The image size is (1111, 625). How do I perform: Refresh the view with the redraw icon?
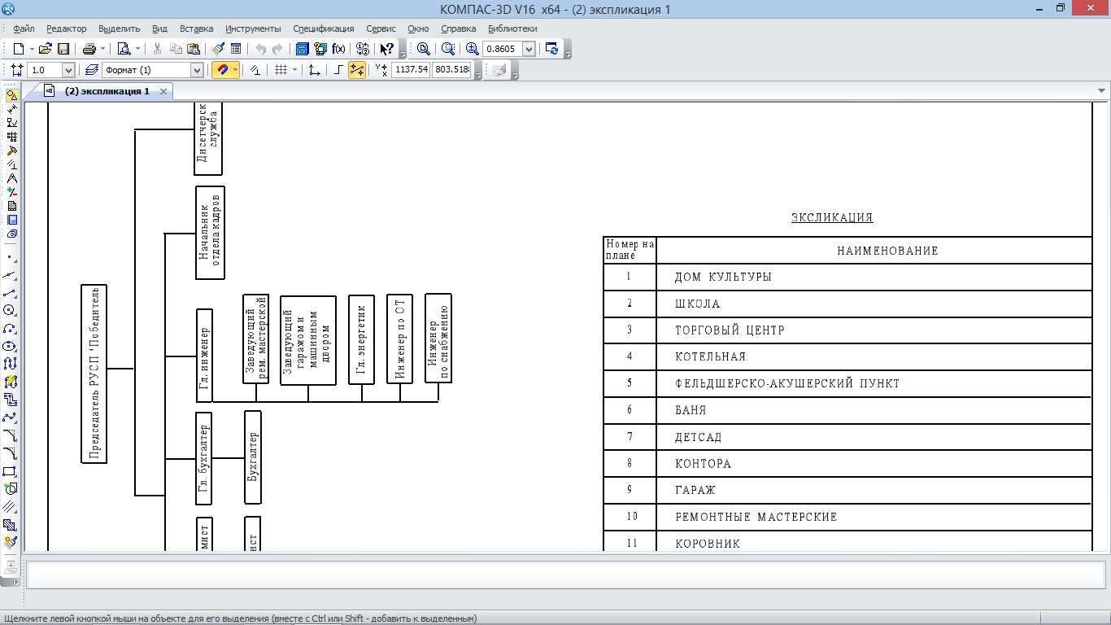pyautogui.click(x=552, y=49)
